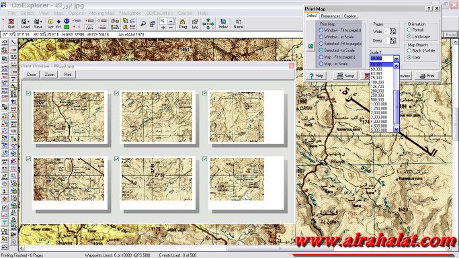Click the Setup button
The height and width of the screenshot is (258, 459).
coord(345,76)
